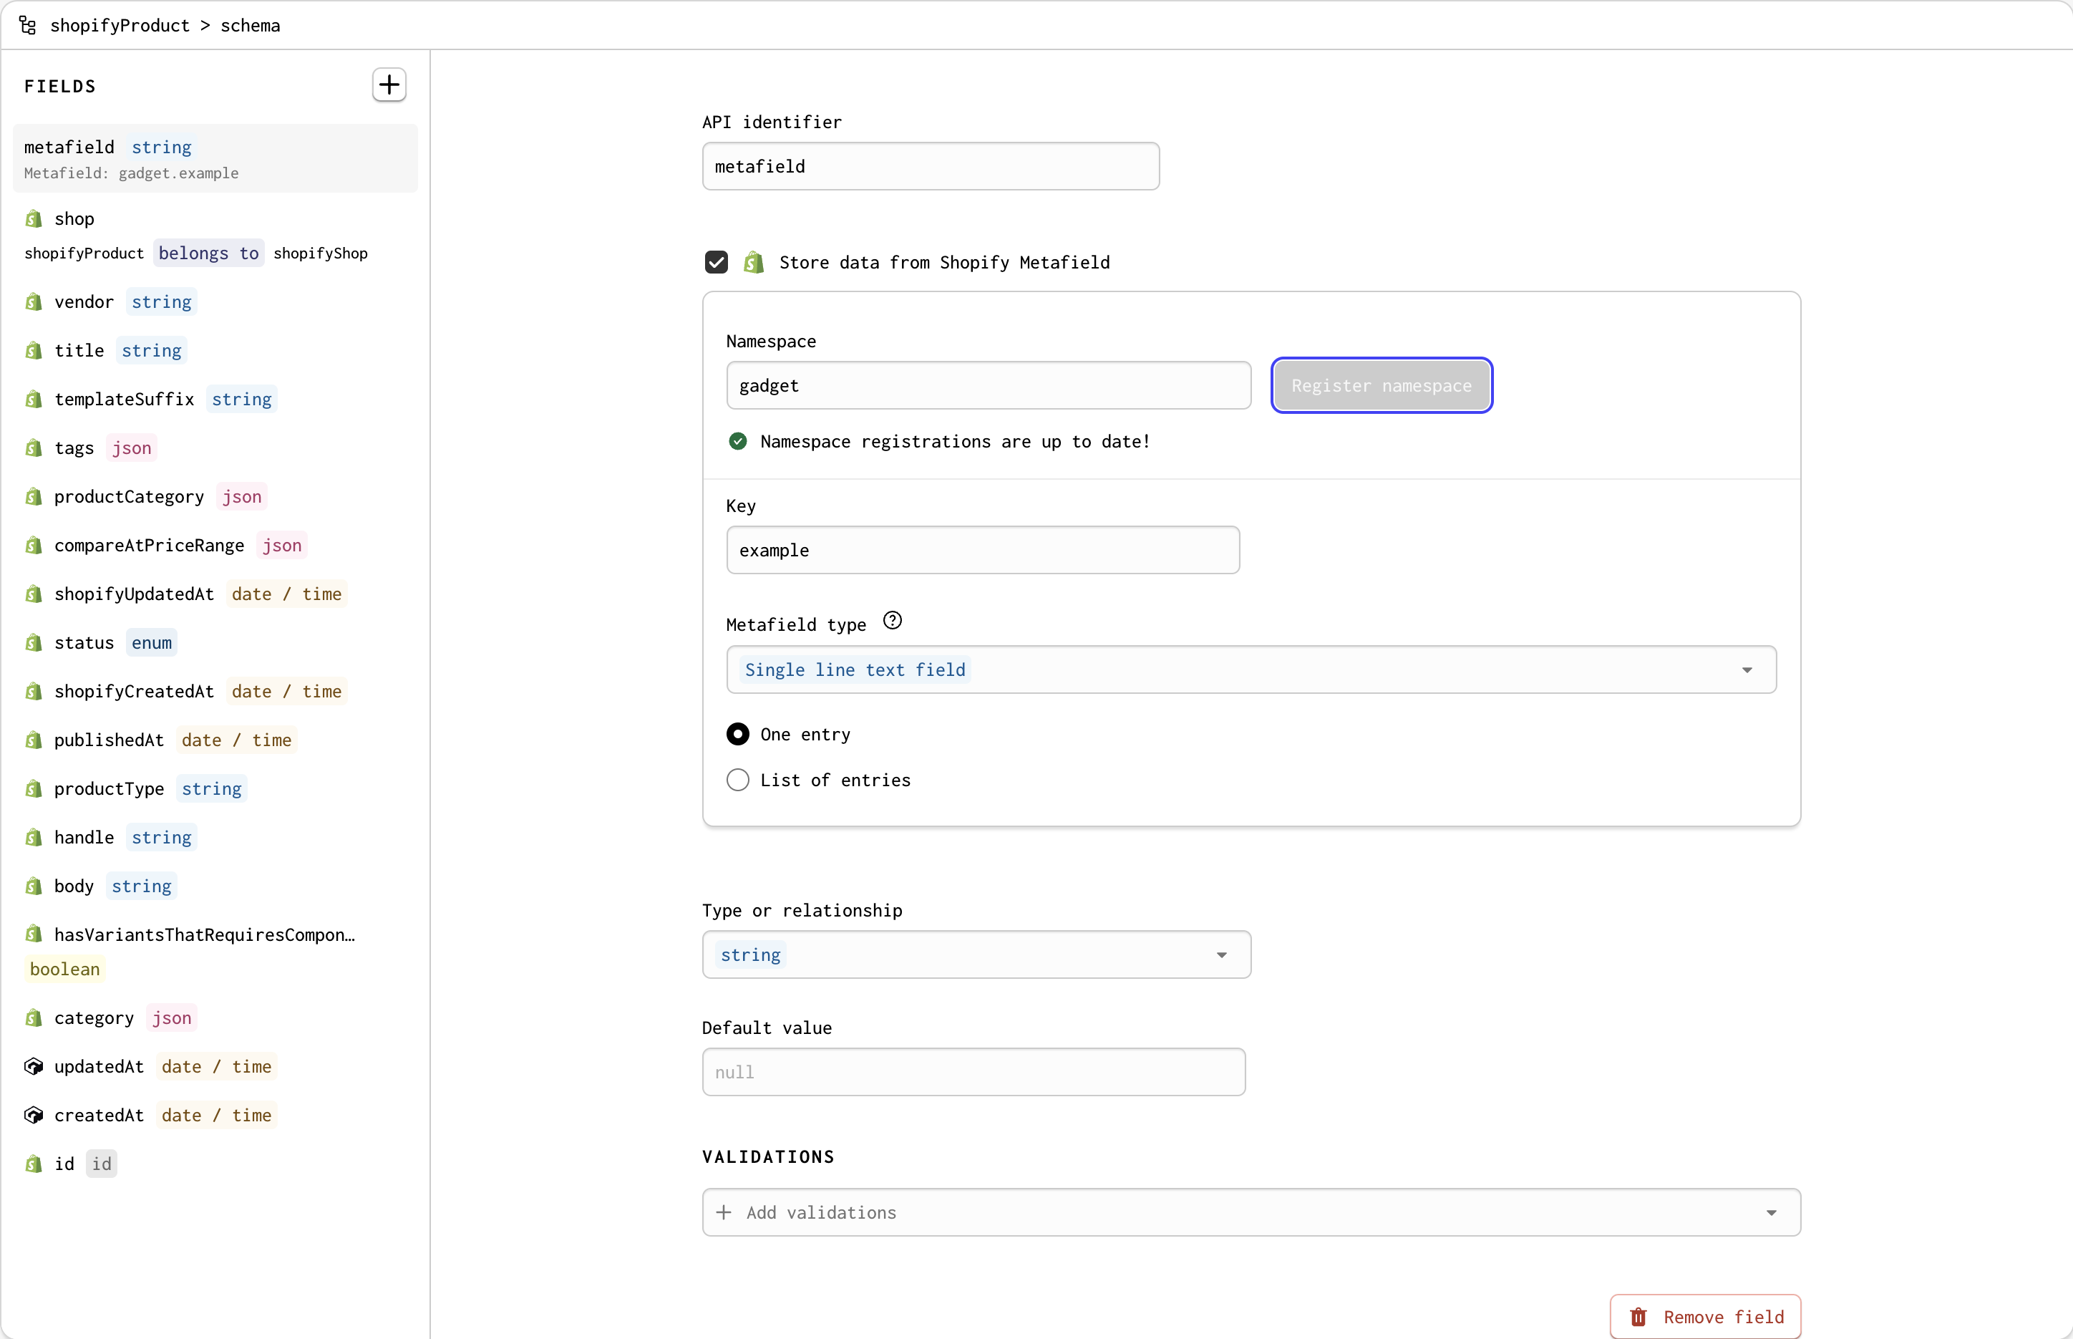Click Shopify icon beside templateSuffix field

click(x=34, y=399)
